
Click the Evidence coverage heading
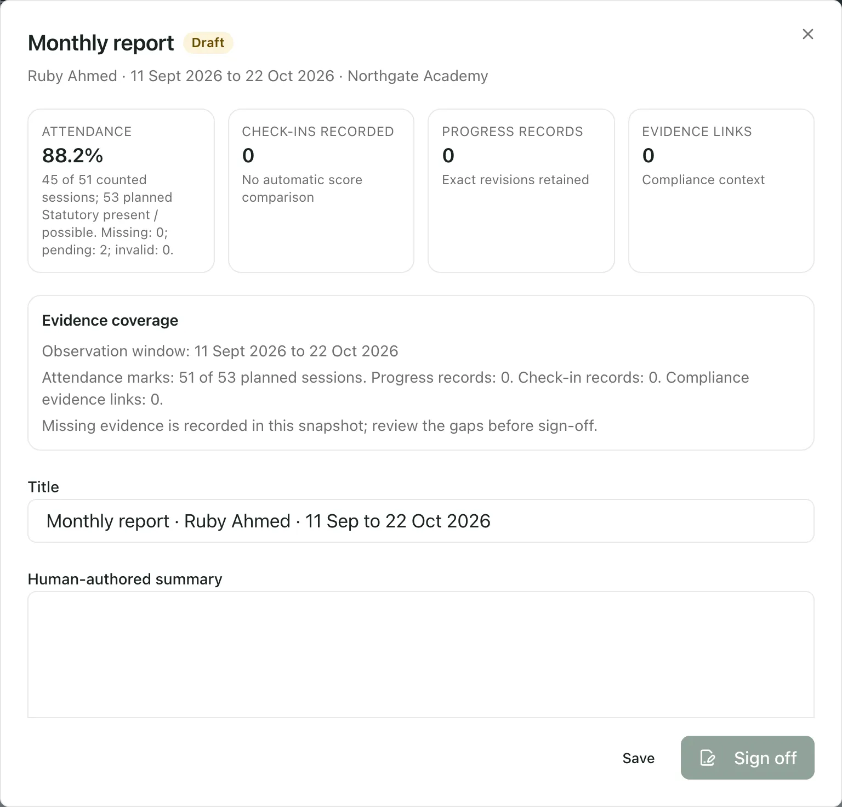pyautogui.click(x=110, y=320)
